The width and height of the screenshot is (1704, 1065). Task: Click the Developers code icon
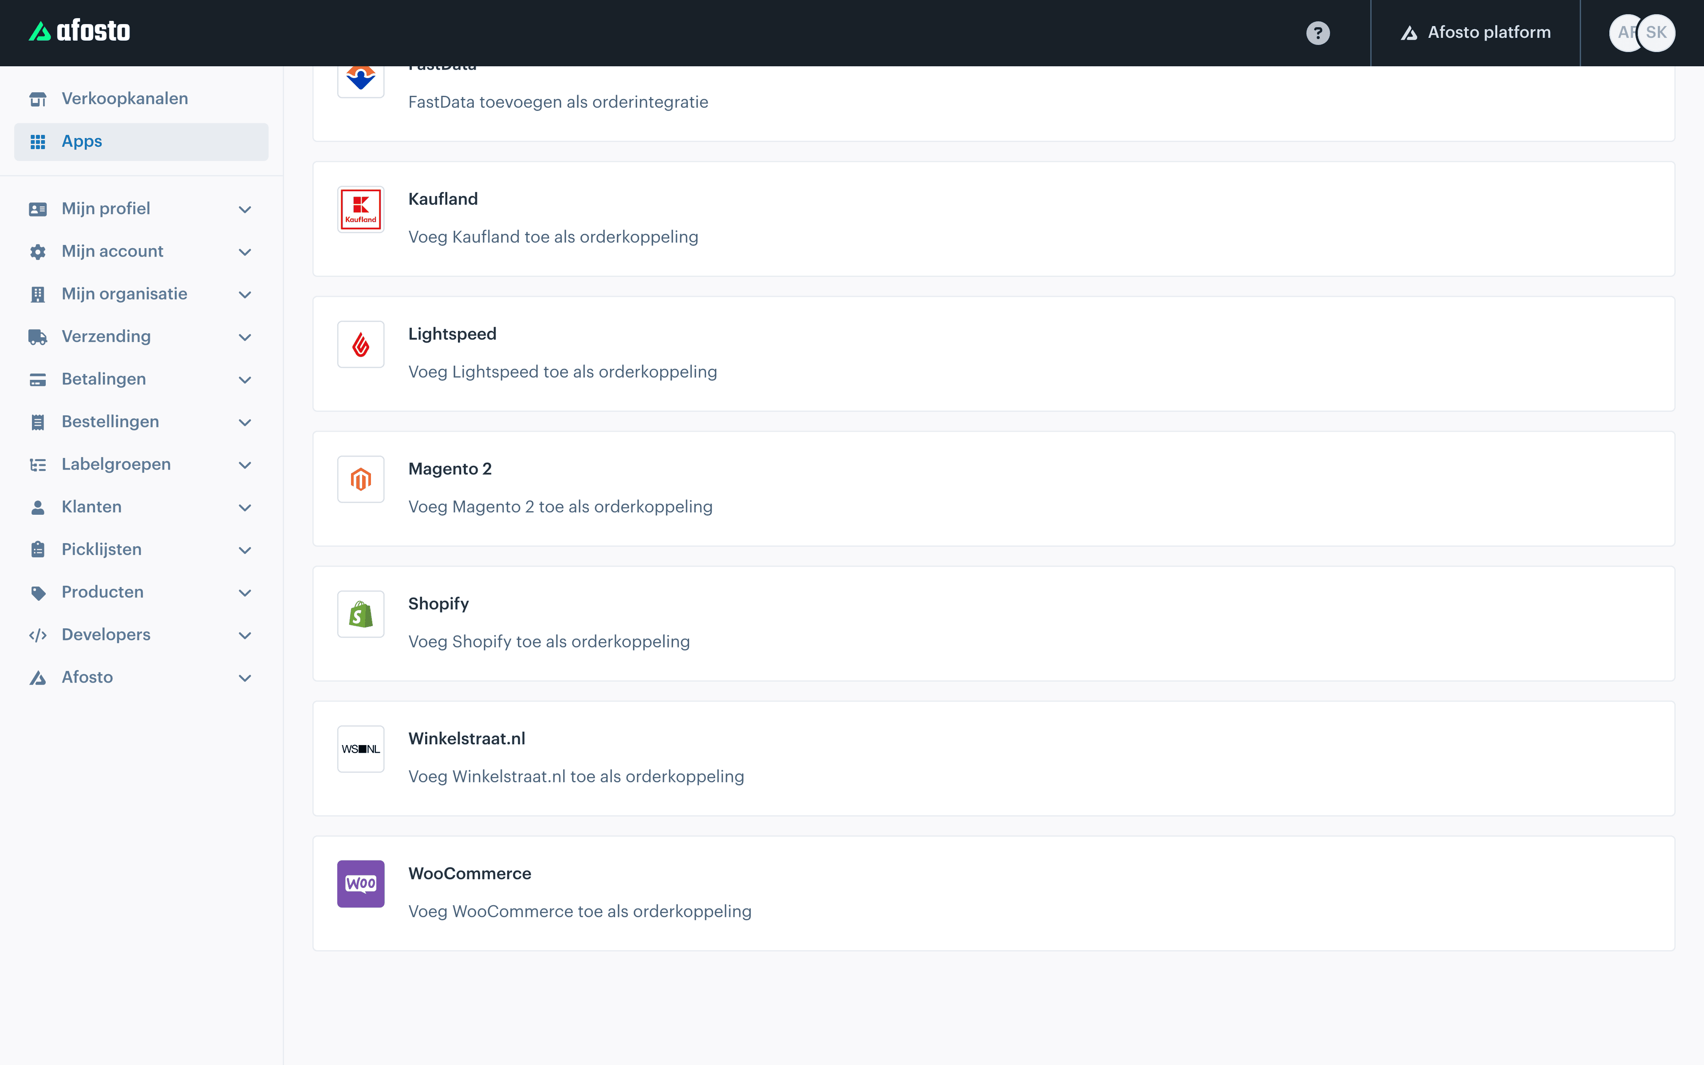point(38,635)
